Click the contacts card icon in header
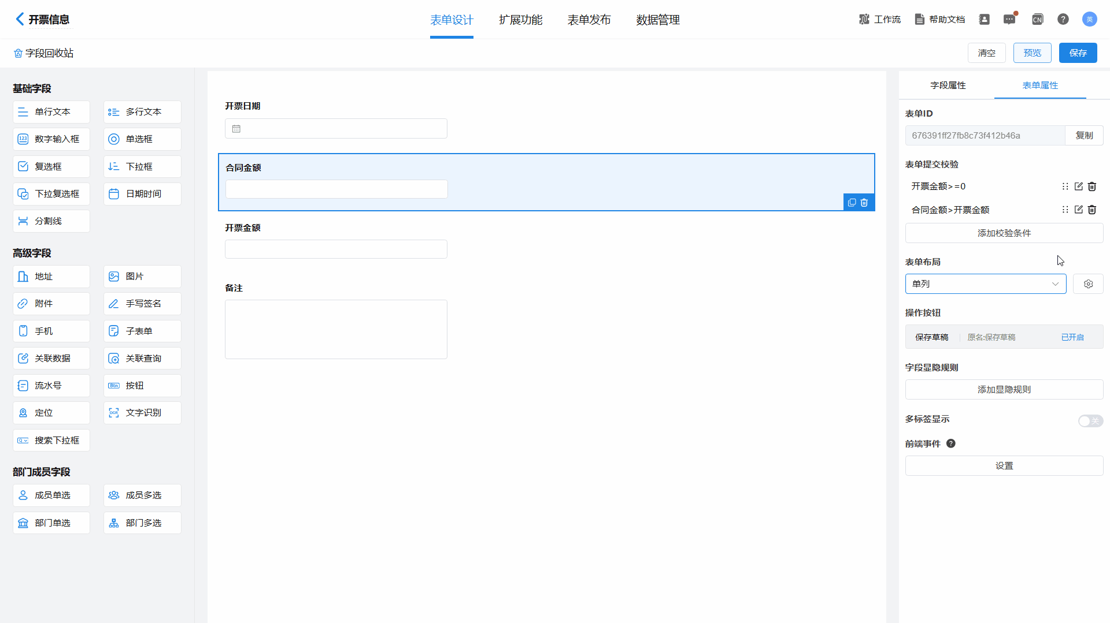Screen dimensions: 1110x623 tap(984, 19)
